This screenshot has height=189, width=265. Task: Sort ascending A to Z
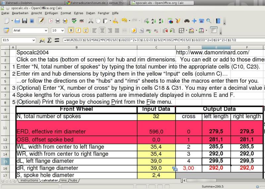click(x=154, y=21)
